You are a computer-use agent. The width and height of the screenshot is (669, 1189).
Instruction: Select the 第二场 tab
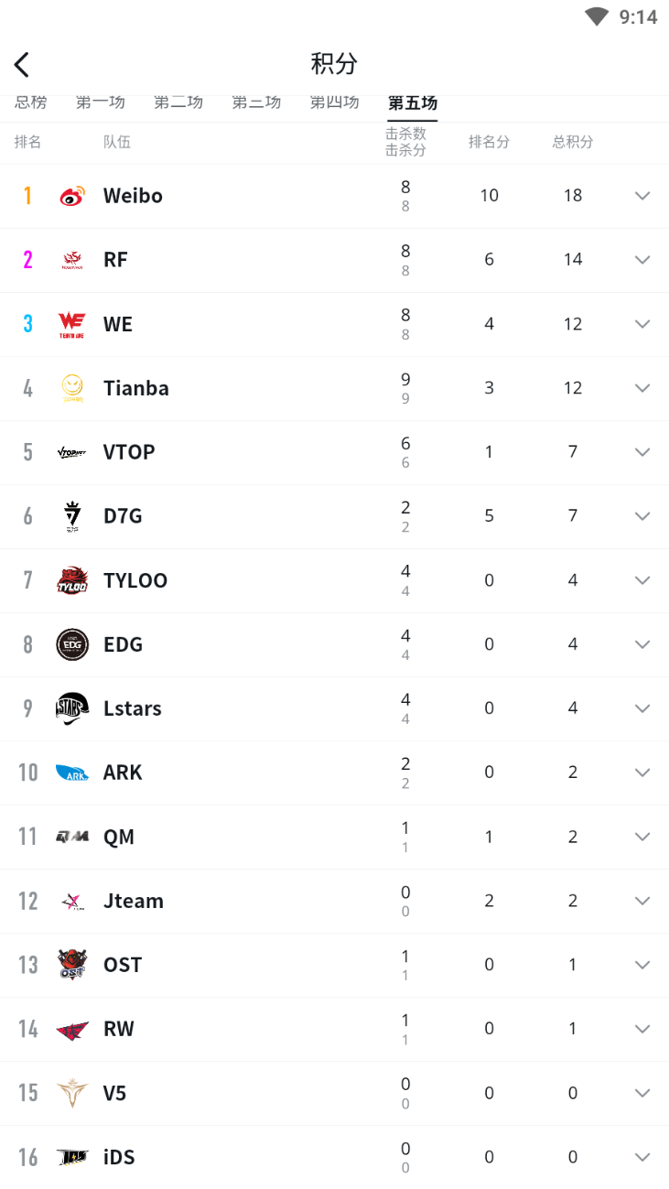point(178,103)
